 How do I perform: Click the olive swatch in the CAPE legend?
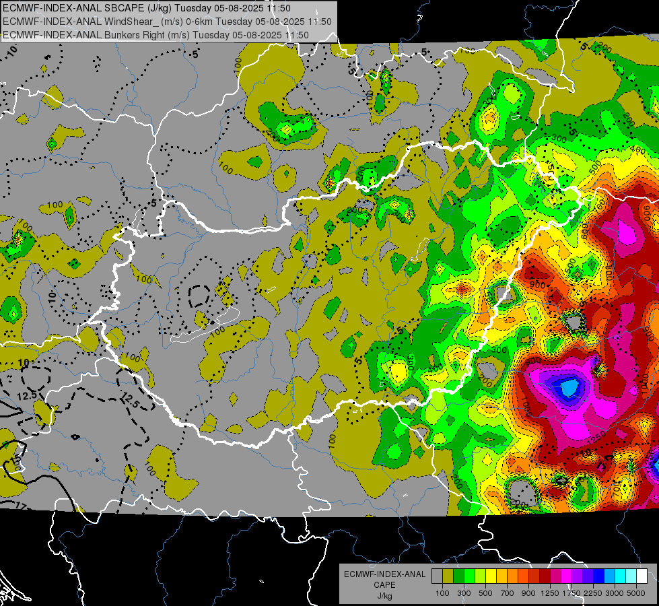coord(448,576)
